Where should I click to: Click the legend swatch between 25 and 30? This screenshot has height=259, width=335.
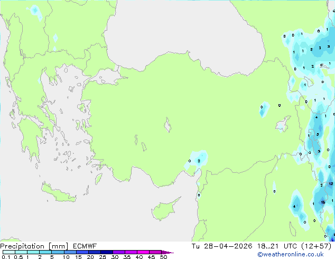point(106,252)
